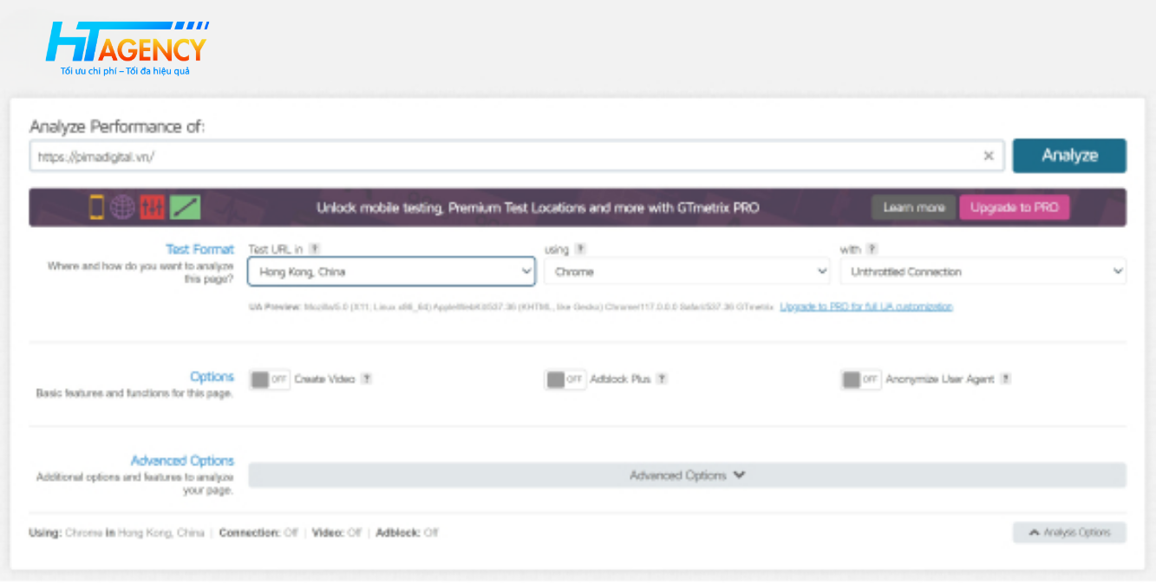Open help icon beside Adblock Plus

662,379
